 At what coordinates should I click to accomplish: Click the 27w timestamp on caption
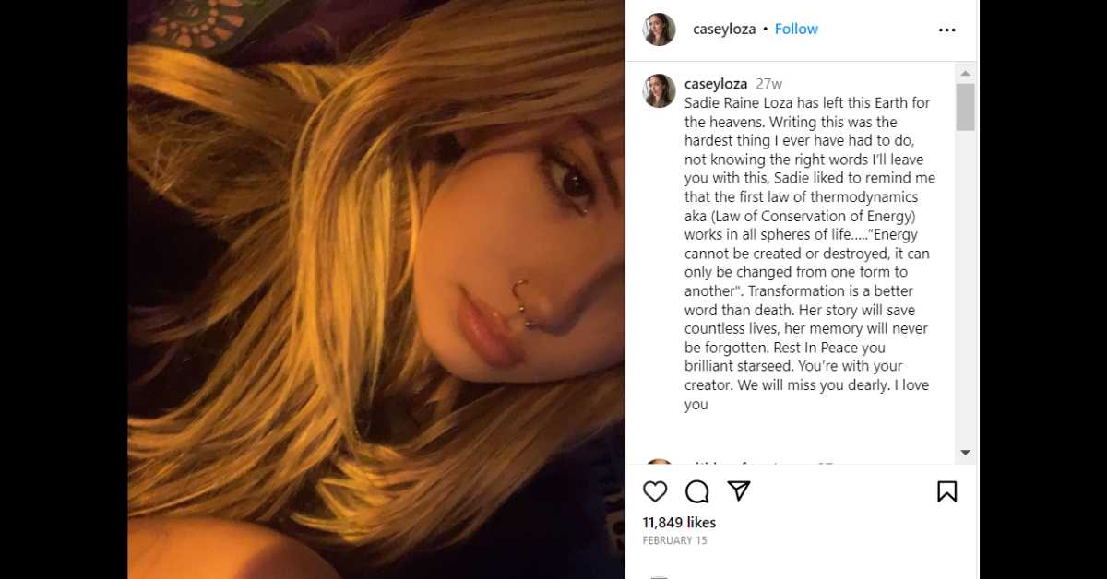[x=768, y=84]
